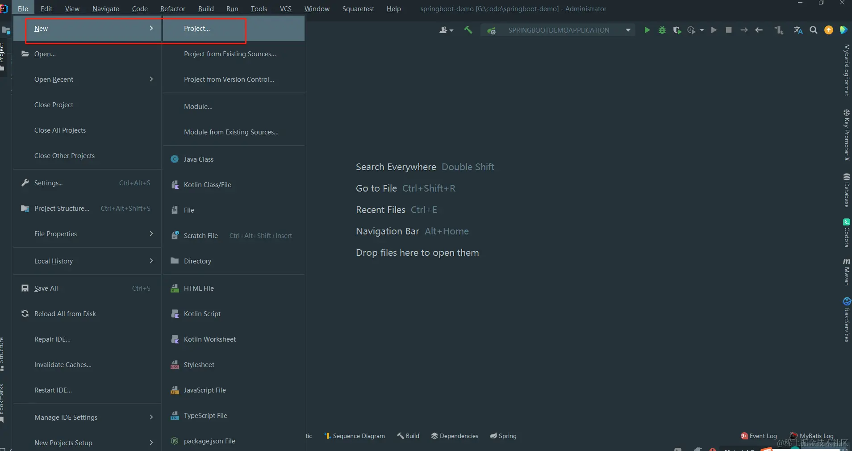Click the VCS update project icon
The image size is (852, 451).
[x=779, y=30]
